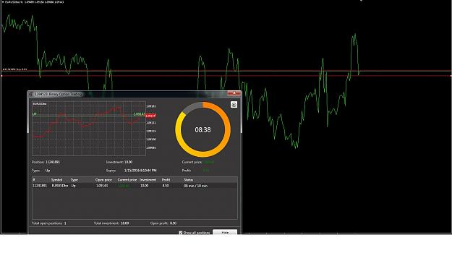Click the Type column header
452x266 pixels.
[x=74, y=180]
